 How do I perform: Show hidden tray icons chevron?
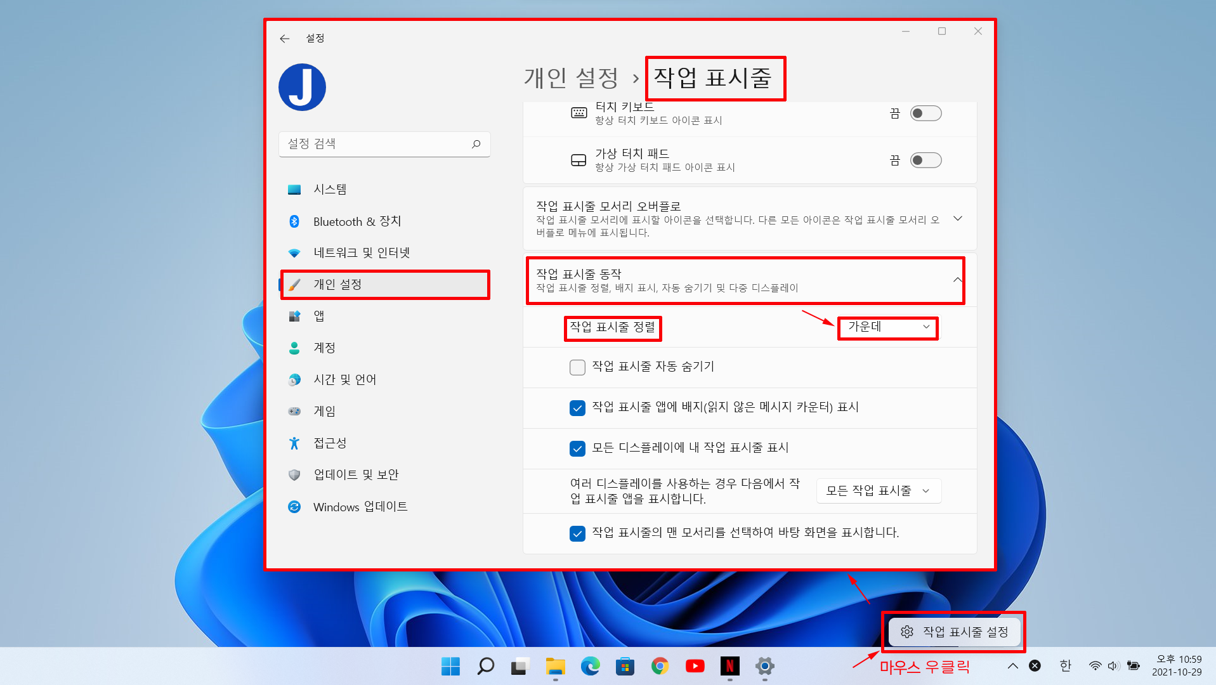click(1013, 666)
